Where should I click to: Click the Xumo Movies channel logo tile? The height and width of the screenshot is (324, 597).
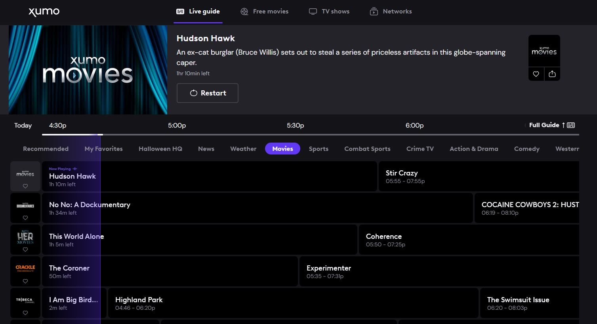click(544, 51)
